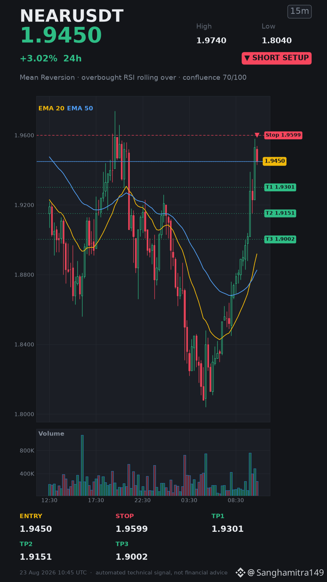Click the 17:30 time axis label
The image size is (327, 582).
pos(96,501)
